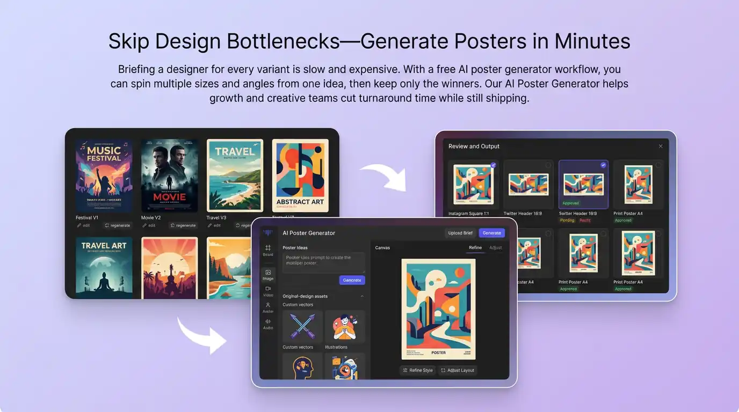This screenshot has height=412, width=739.
Task: Click the Canvas panel heading
Action: [382, 248]
